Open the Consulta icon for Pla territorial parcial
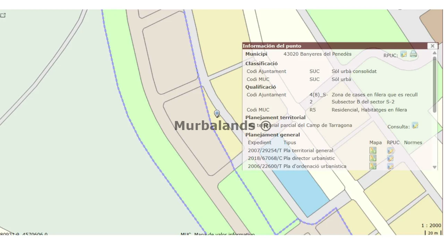444x249 pixels. pyautogui.click(x=415, y=125)
